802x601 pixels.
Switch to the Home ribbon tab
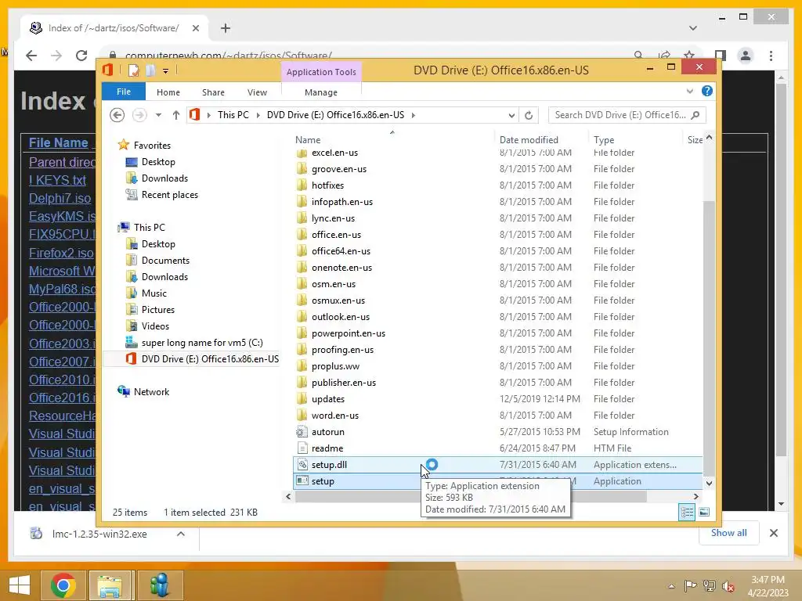[x=168, y=92]
